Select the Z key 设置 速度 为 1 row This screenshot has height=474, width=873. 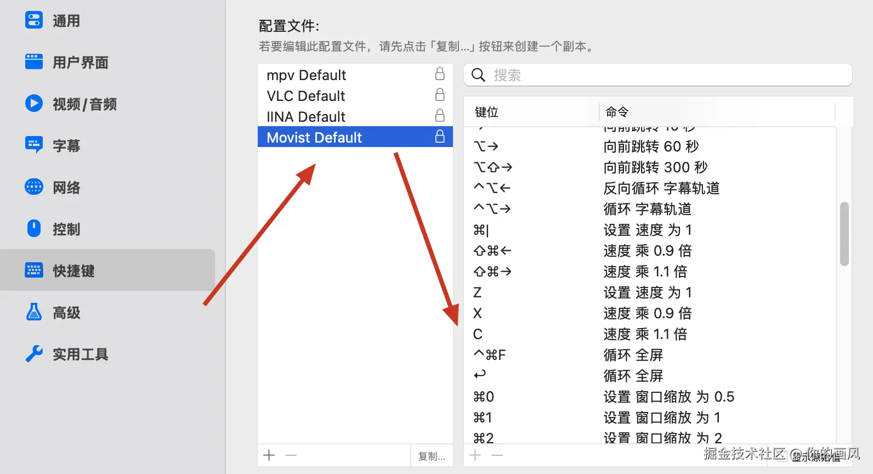coord(650,292)
